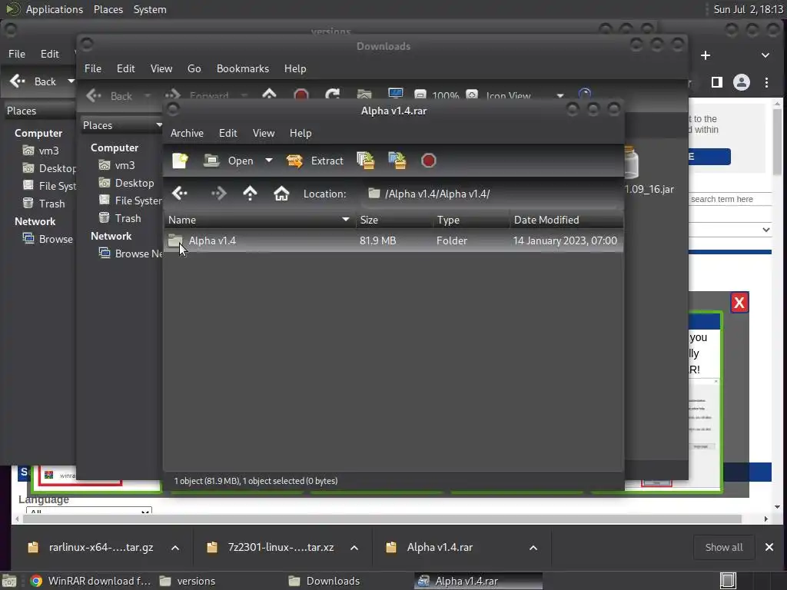Toggle Chrome side panel icon
This screenshot has width=787, height=590.
pos(717,82)
